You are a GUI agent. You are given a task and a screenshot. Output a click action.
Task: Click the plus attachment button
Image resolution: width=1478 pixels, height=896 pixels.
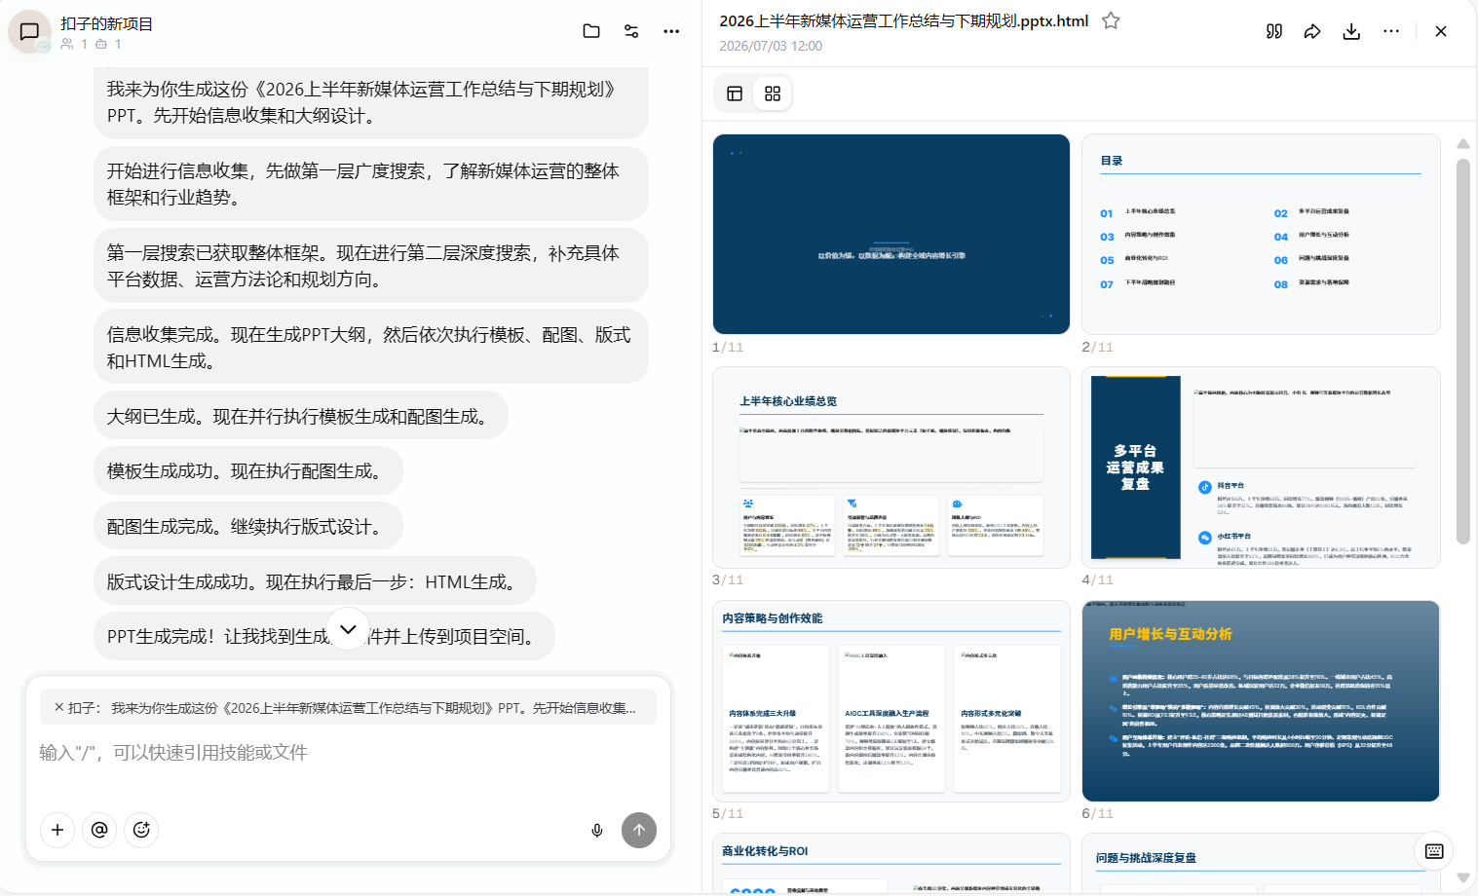coord(57,830)
